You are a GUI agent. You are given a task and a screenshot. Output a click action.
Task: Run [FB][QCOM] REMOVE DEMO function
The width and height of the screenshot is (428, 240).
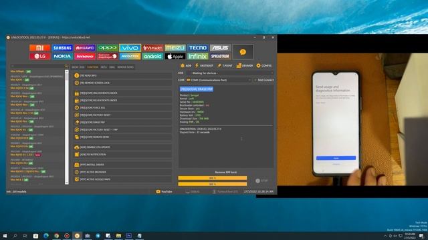click(122, 137)
